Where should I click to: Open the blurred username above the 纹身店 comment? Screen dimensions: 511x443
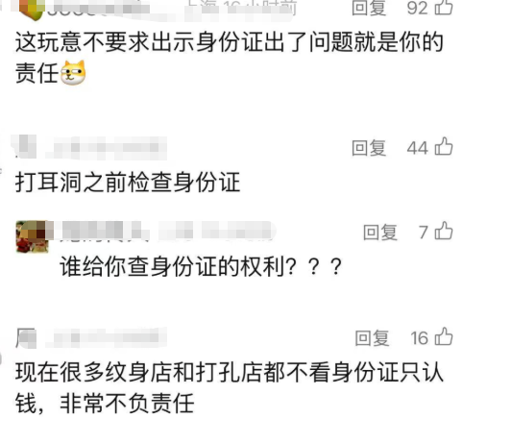[107, 337]
